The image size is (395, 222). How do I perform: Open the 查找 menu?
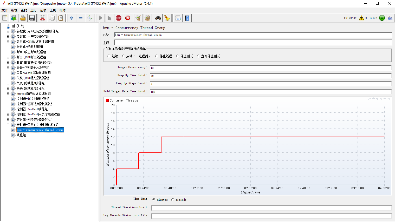coord(24,10)
